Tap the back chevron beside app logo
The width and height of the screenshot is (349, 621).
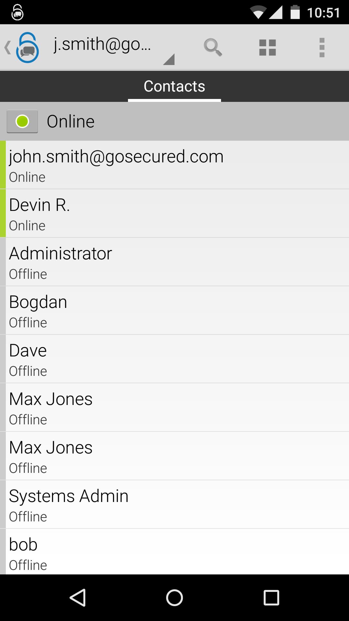pos(7,48)
